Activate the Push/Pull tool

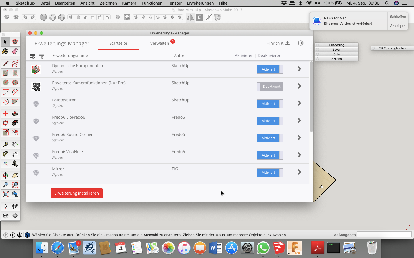[x=15, y=114]
